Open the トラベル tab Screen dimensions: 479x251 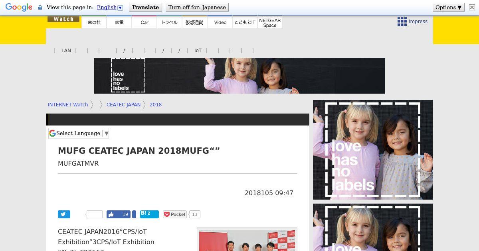click(x=169, y=22)
